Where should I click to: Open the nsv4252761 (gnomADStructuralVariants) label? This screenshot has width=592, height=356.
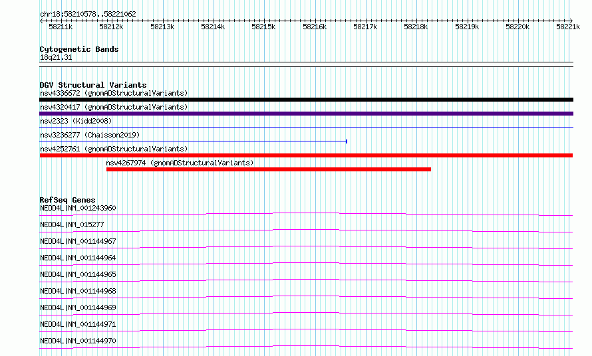point(114,149)
